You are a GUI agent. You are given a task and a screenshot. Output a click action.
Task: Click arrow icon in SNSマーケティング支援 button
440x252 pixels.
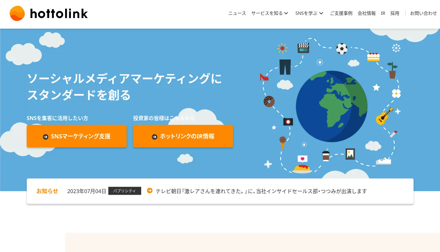[x=45, y=137]
